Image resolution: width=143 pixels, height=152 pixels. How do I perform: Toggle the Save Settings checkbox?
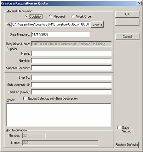point(119,127)
